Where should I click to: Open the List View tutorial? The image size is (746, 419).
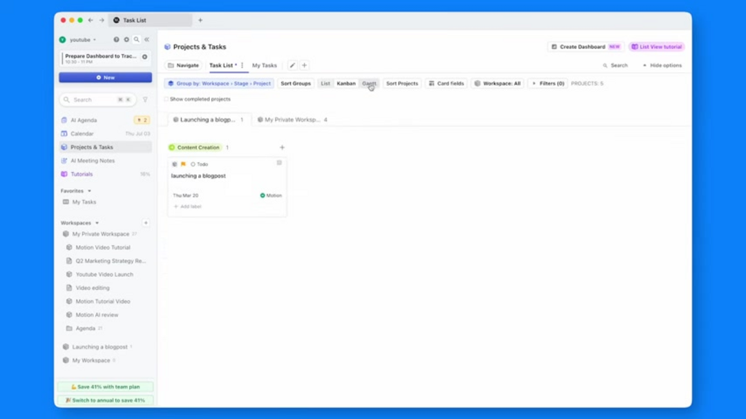pyautogui.click(x=656, y=46)
